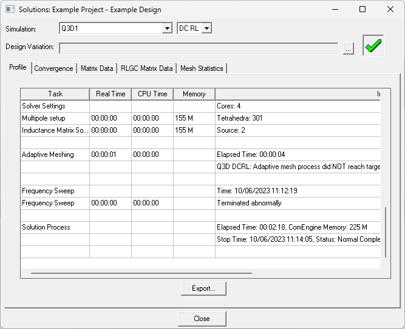
Task: Open the RLGC Matrix Data tab
Action: [x=146, y=68]
